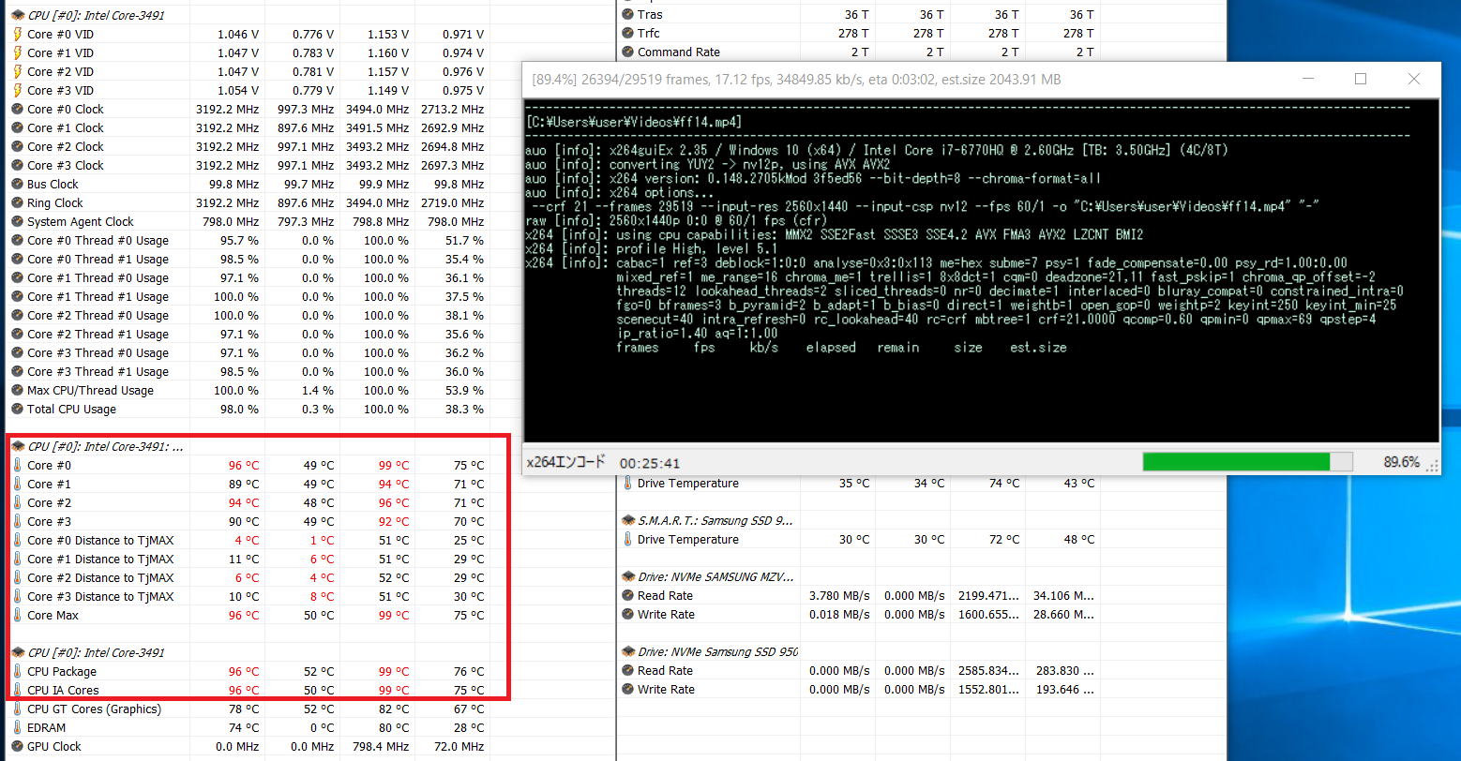Image resolution: width=1461 pixels, height=761 pixels.
Task: Click the icon beside Ring Clock
Action: [17, 202]
